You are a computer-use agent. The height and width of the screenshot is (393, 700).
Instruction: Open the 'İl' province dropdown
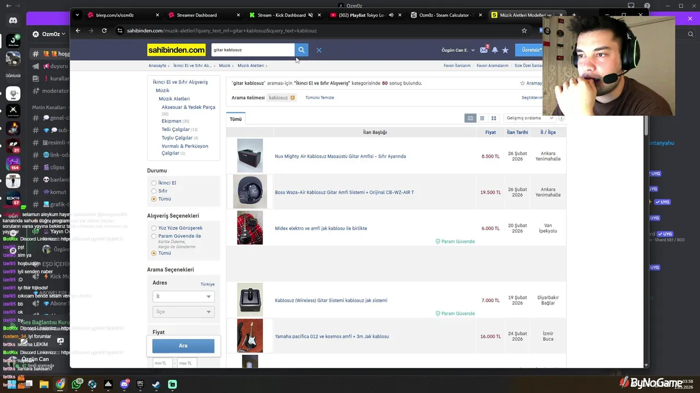point(183,296)
